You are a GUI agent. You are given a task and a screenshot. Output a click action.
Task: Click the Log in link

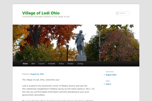[x=108, y=84]
